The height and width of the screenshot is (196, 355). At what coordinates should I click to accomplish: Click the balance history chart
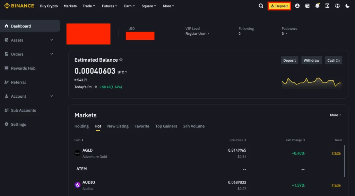(x=312, y=83)
